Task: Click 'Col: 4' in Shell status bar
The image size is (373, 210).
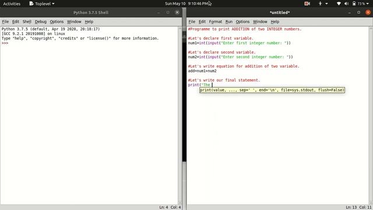Action: pos(175,208)
